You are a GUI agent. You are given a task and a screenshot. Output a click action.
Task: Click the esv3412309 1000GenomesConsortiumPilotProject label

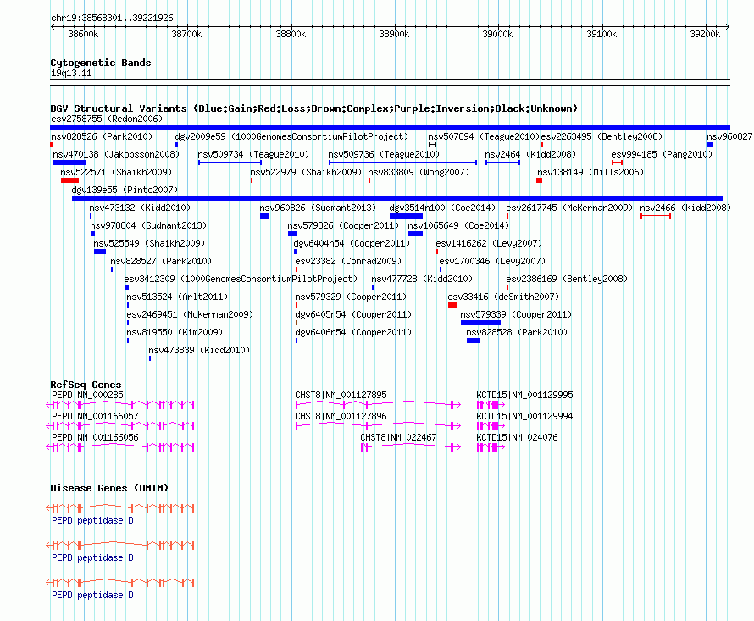coord(241,279)
